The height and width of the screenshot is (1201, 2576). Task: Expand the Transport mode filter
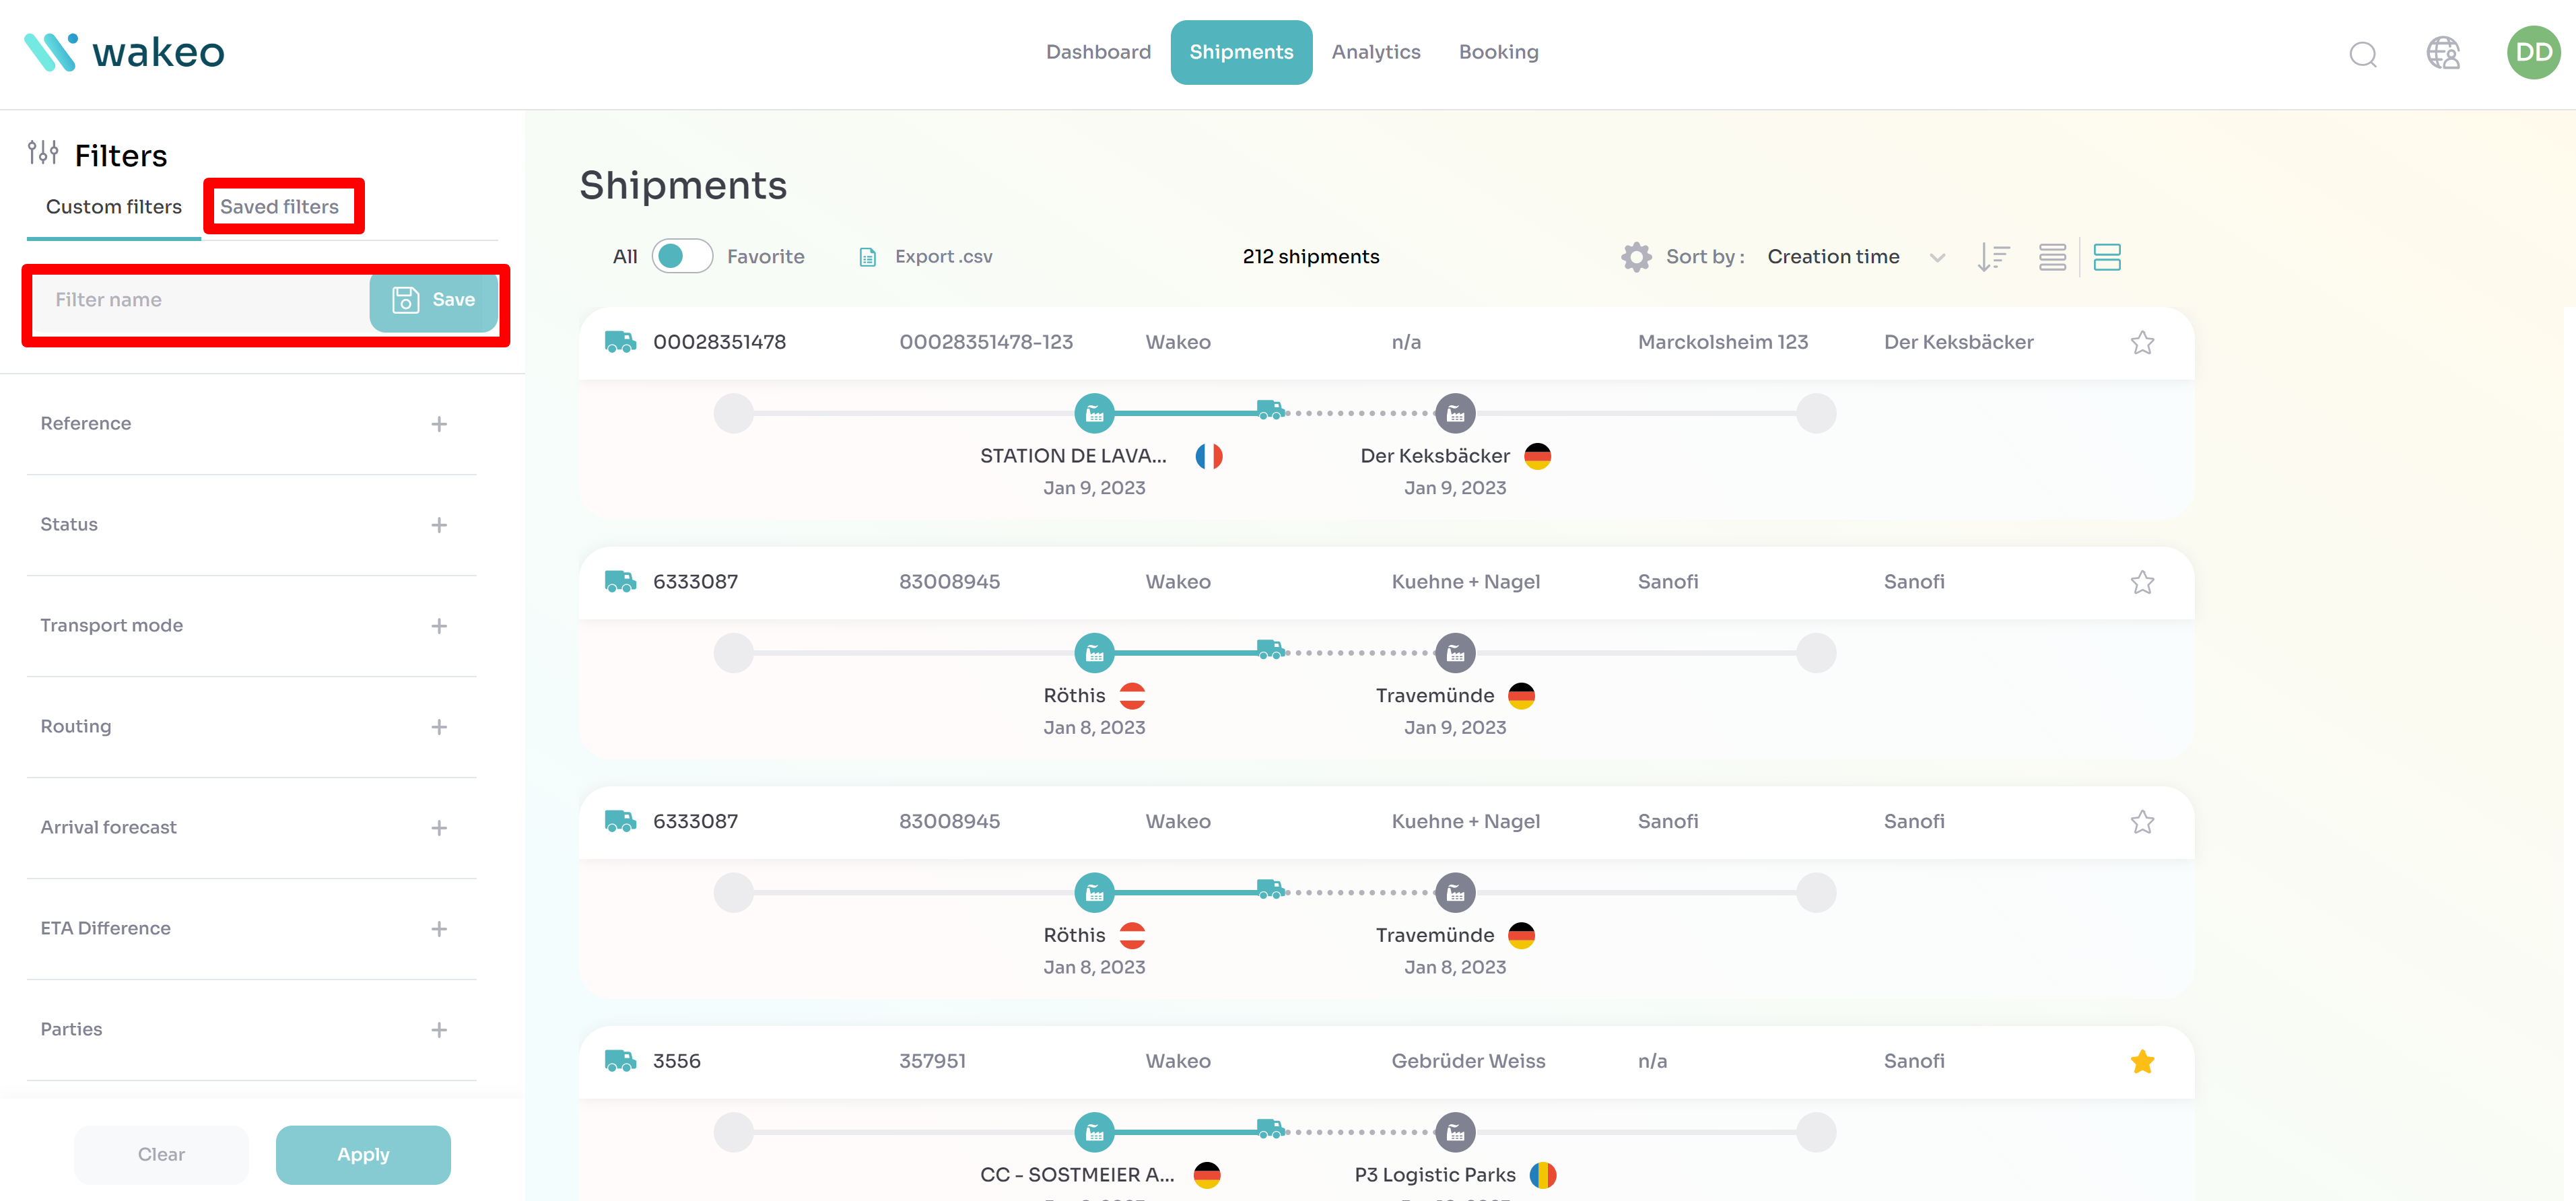(438, 626)
